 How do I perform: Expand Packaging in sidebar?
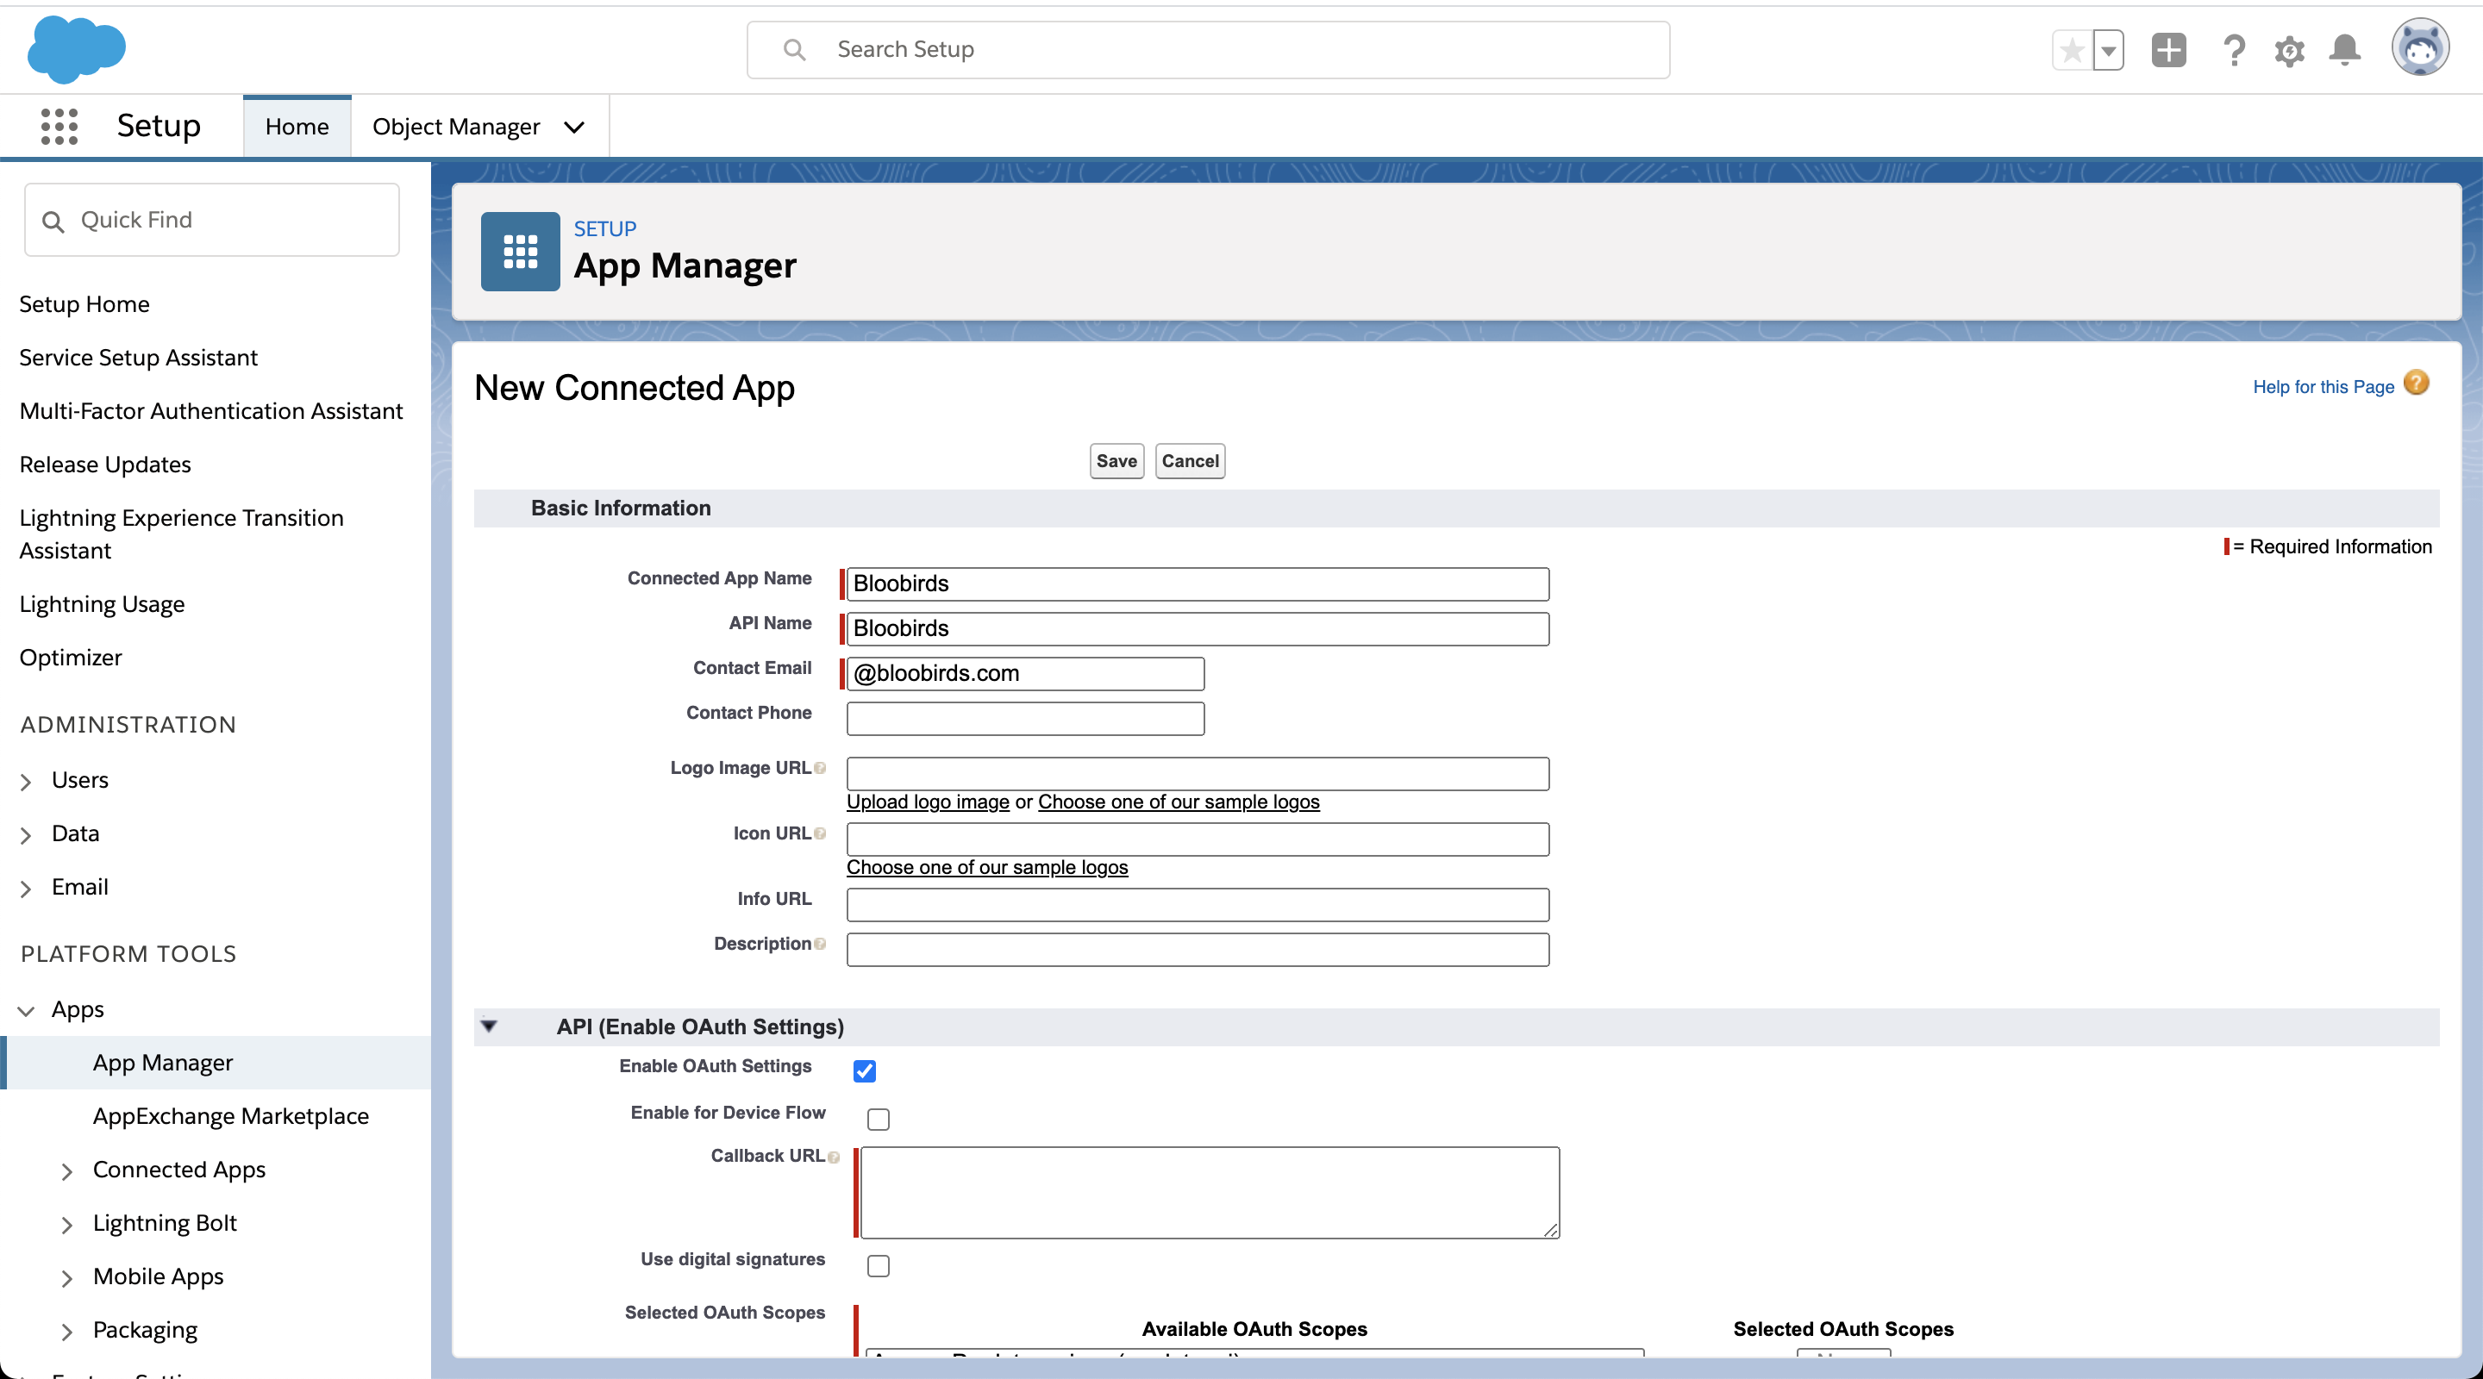pos(66,1331)
